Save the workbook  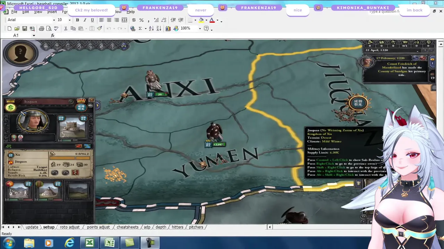point(24,28)
